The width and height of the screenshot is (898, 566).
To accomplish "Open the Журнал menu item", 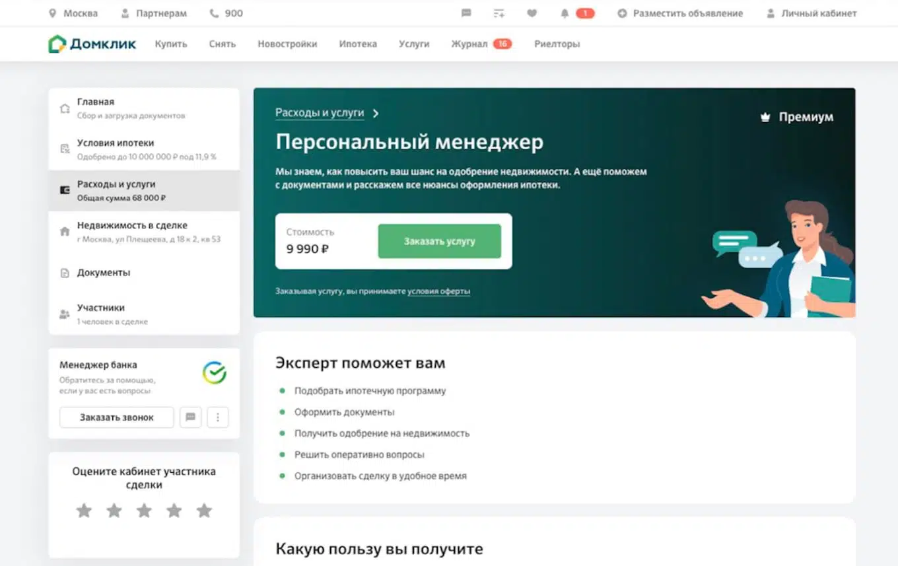I will click(x=469, y=44).
